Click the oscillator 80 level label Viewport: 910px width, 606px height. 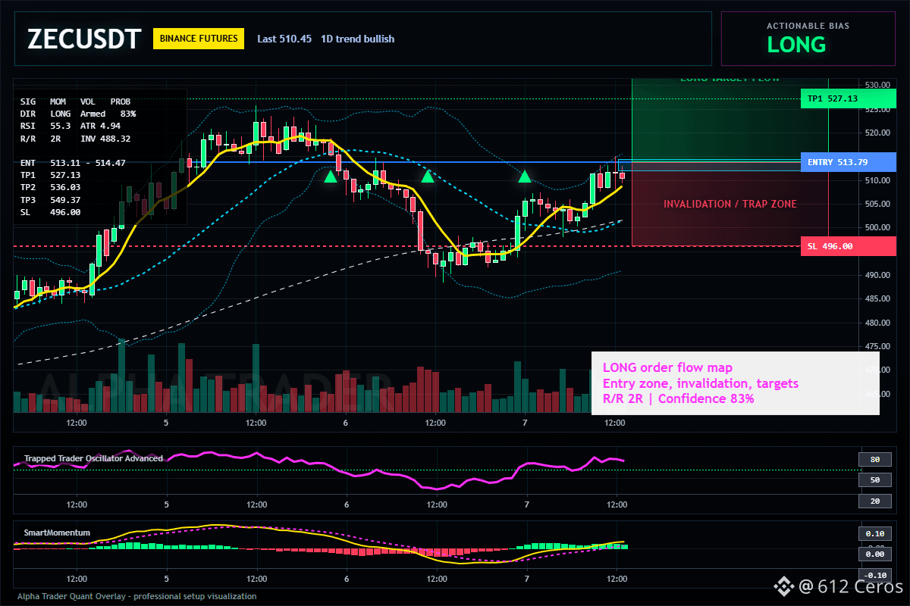click(x=874, y=459)
